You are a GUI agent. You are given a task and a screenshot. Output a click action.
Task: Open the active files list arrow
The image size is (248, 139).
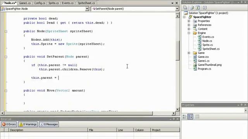click(172, 3)
